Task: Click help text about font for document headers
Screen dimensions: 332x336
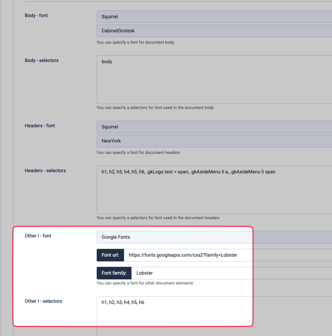Action: pos(138,152)
